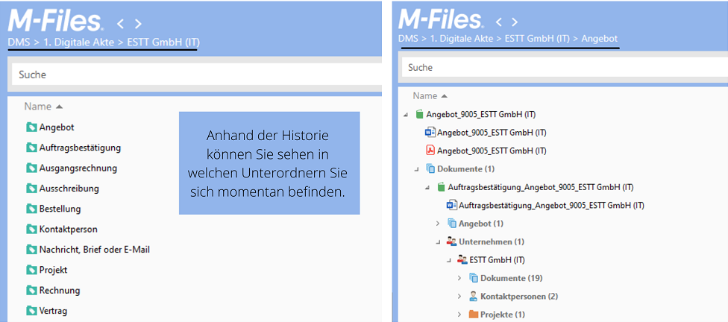The height and width of the screenshot is (322, 728).
Task: Open the Auftragsbestätigung folder icon
Action: coord(31,148)
